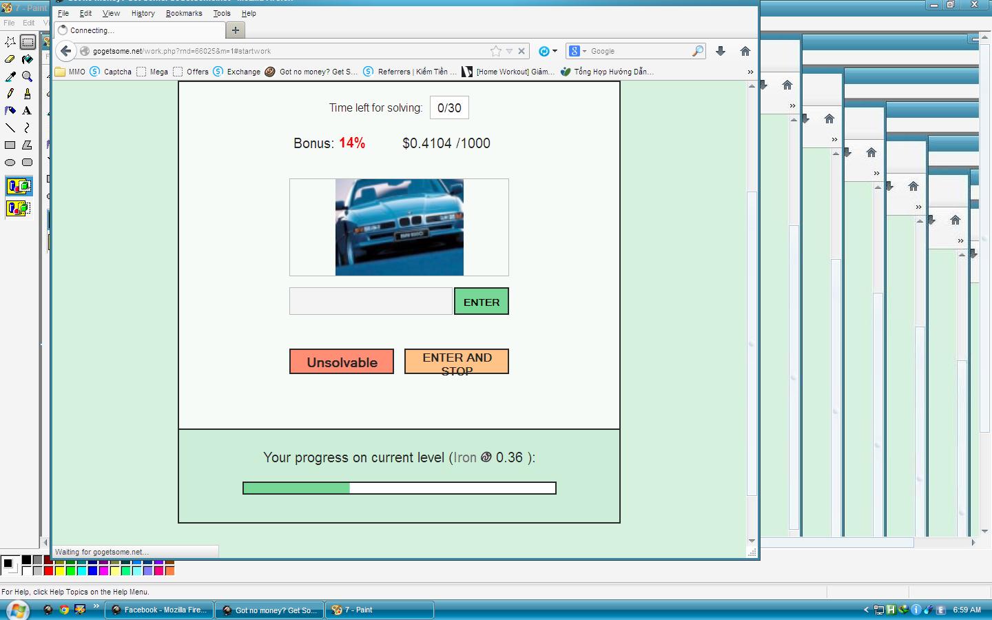992x620 pixels.
Task: Bookmark this page with the star icon
Action: tap(495, 51)
